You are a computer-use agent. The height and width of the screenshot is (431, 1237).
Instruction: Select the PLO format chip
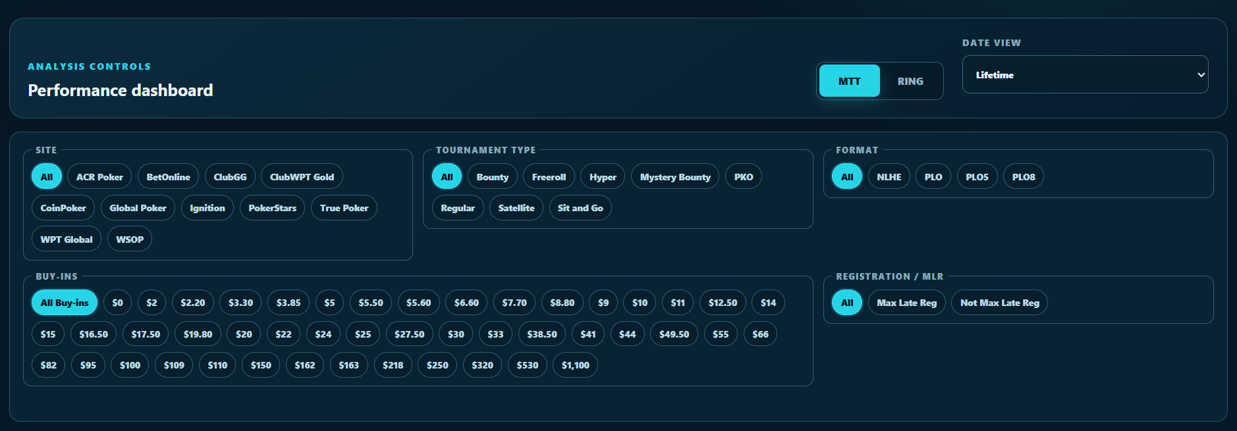click(x=933, y=176)
